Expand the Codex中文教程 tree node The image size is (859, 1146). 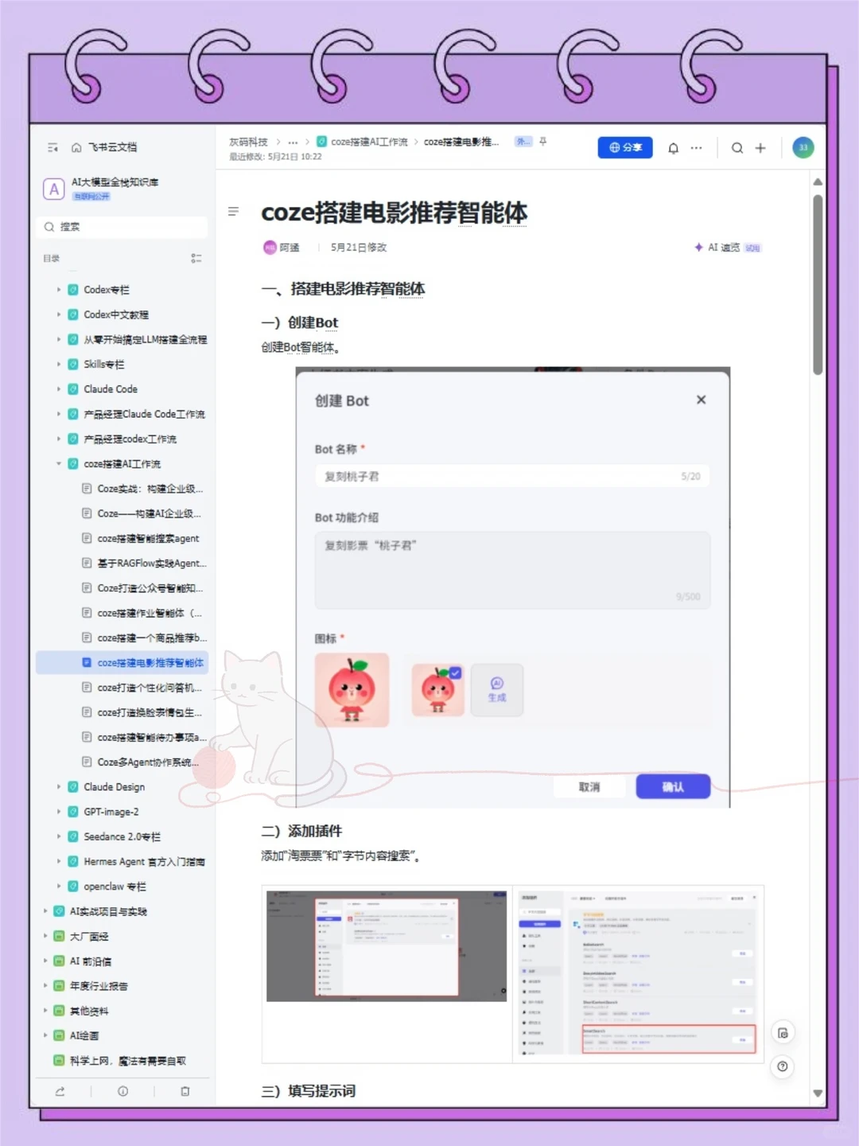[59, 314]
